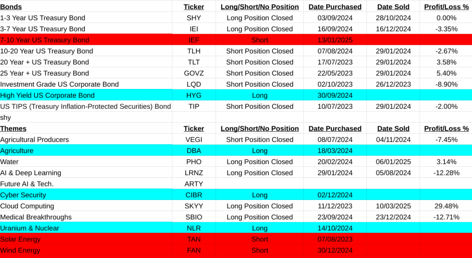The width and height of the screenshot is (472, 258).
Task: Click the TAN ticker cell
Action: click(x=194, y=239)
